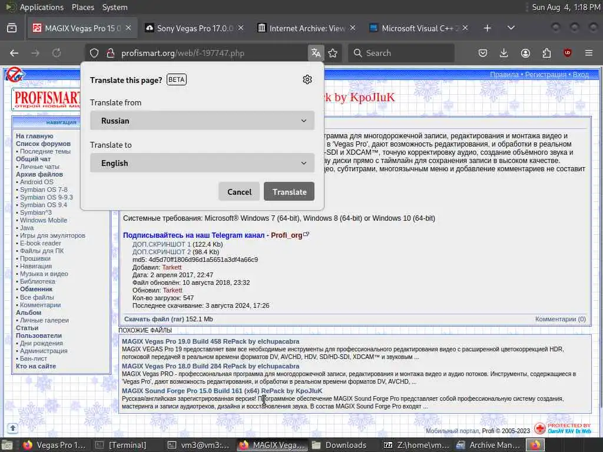List all tabs dropdown arrow
603x452 pixels.
coord(511,28)
